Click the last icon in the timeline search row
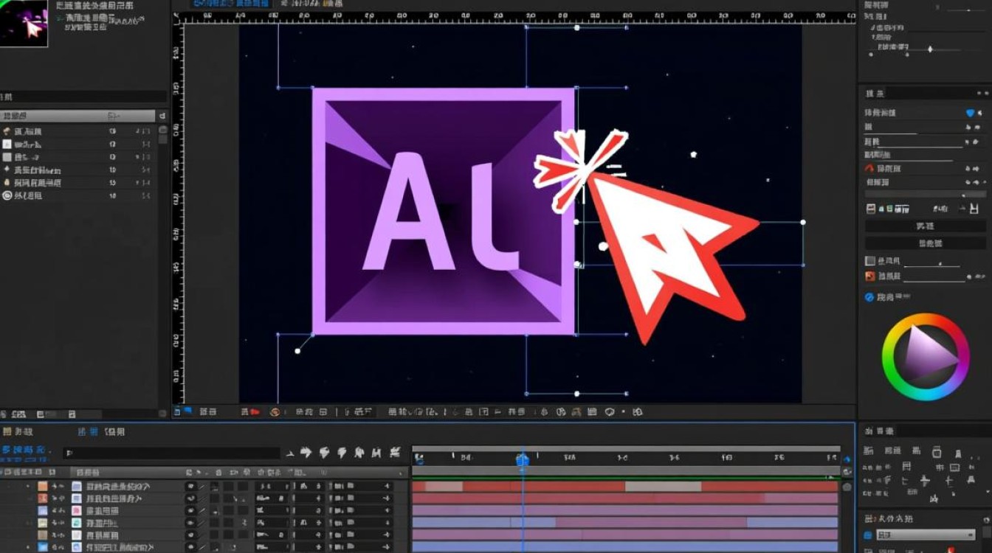 [x=395, y=452]
